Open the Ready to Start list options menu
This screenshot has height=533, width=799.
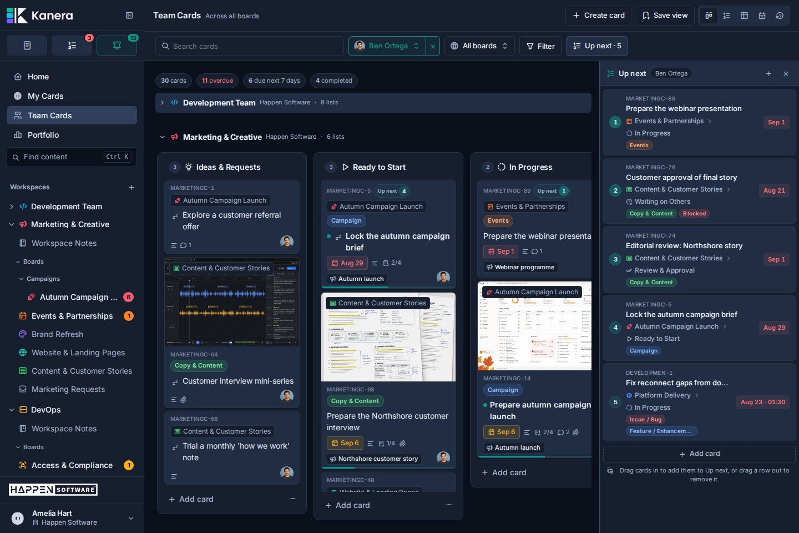449,505
